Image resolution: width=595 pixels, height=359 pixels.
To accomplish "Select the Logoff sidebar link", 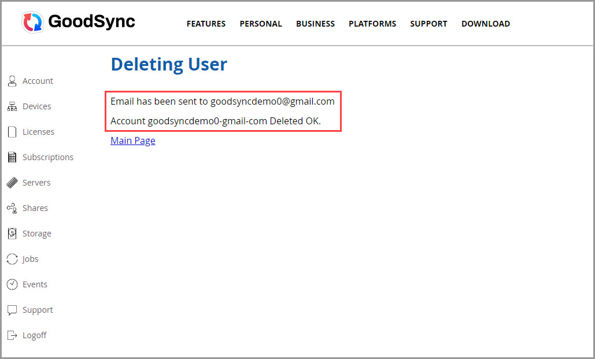I will [35, 335].
